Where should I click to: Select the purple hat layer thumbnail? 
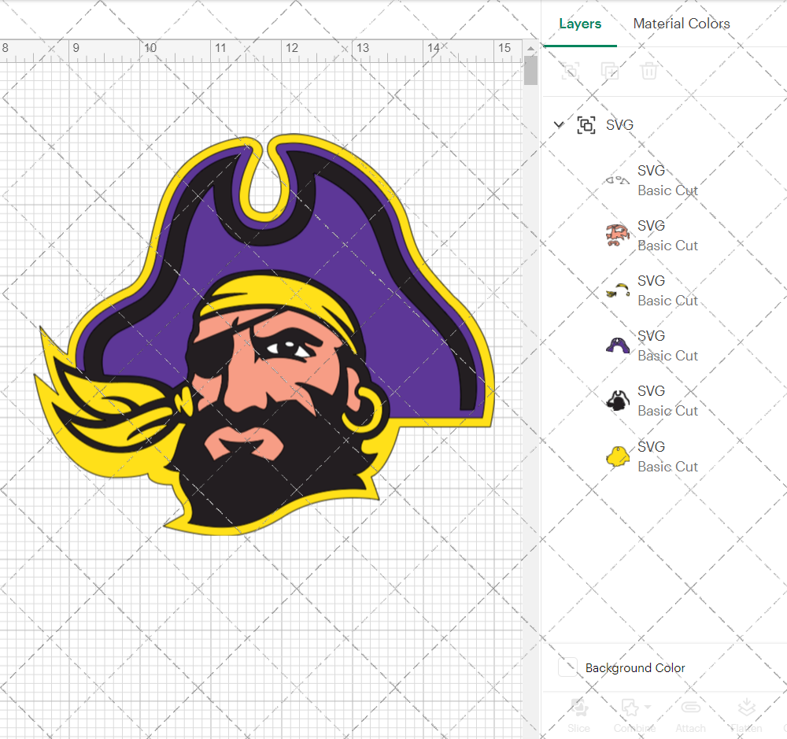pos(617,345)
